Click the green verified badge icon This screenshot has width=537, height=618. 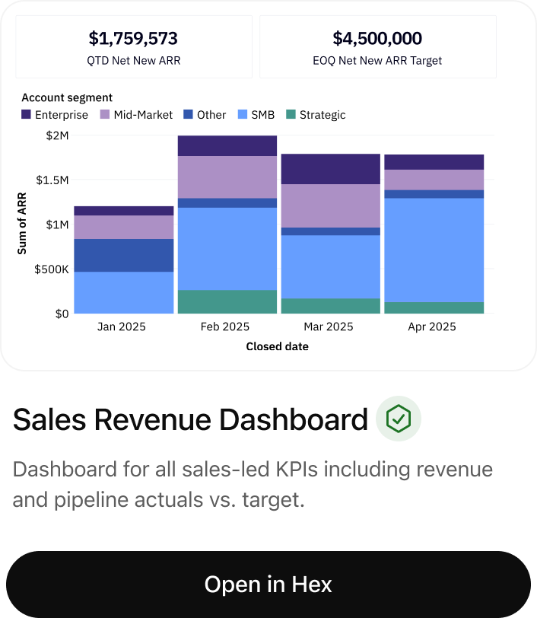398,419
